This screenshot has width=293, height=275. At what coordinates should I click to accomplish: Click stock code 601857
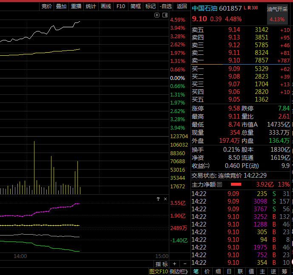point(230,9)
